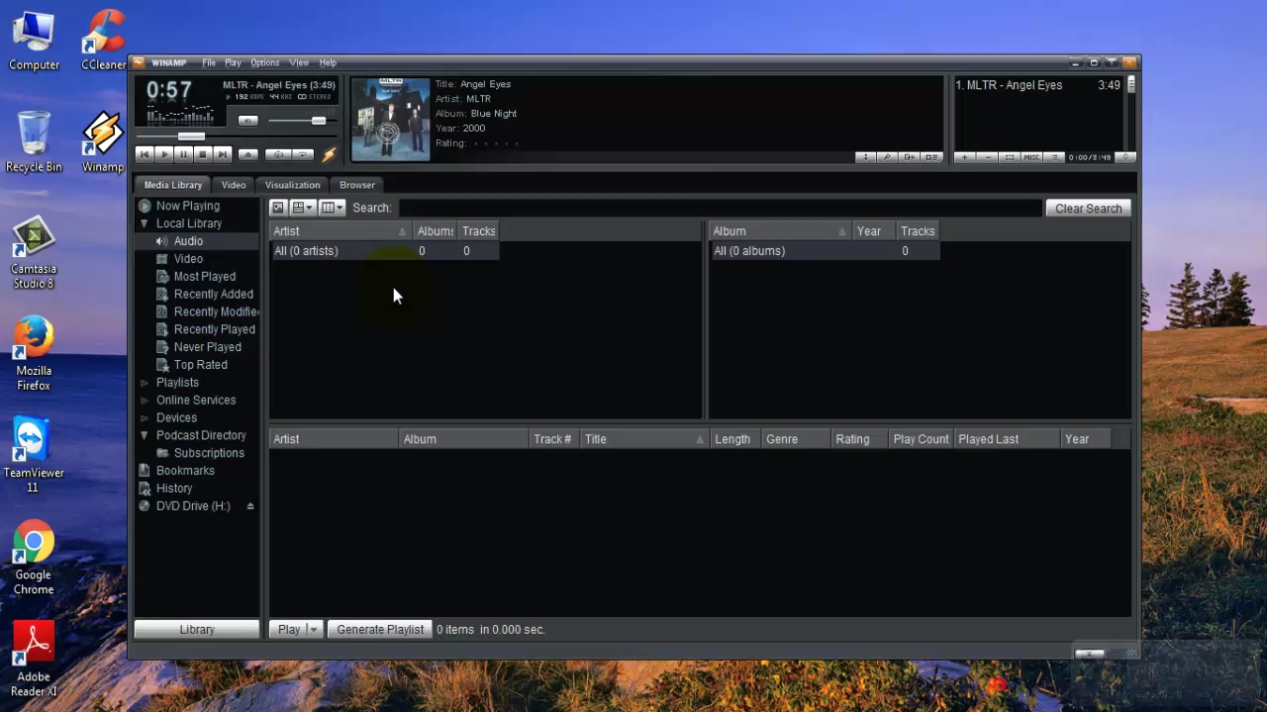Screen dimensions: 1267x712
Task: Expand the Playlists section
Action: pos(145,383)
